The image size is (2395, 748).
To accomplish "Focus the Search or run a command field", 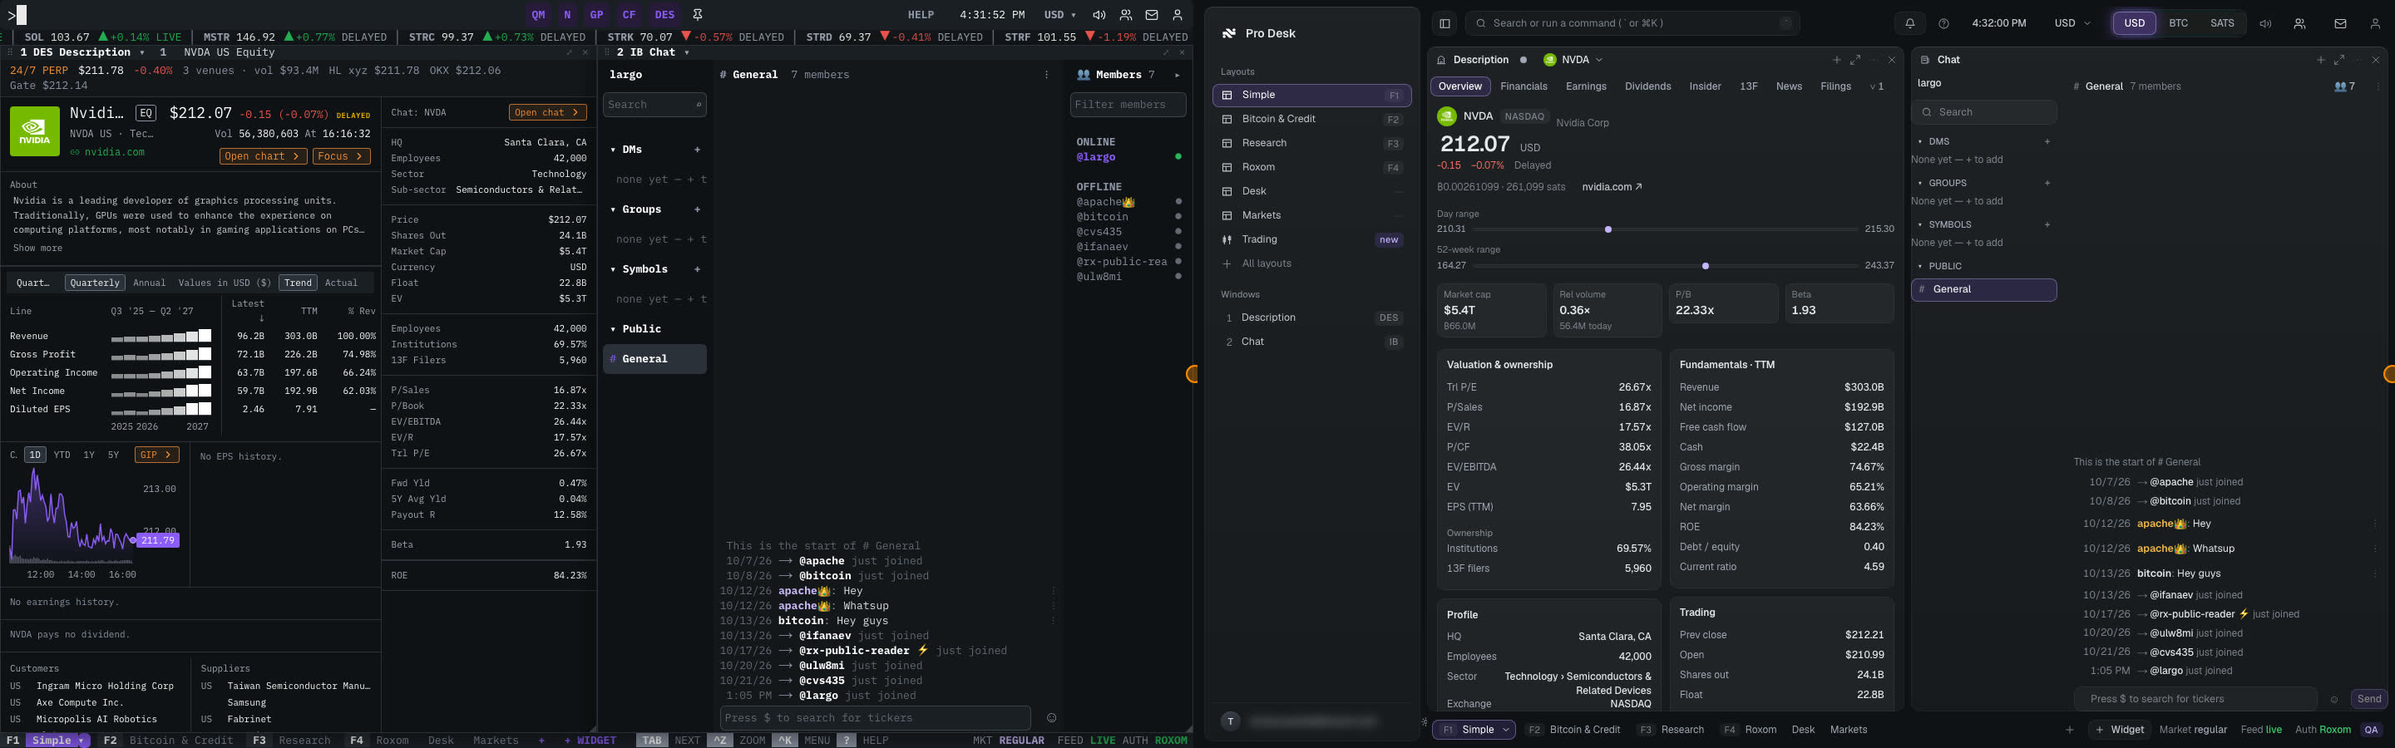I will point(1632,23).
